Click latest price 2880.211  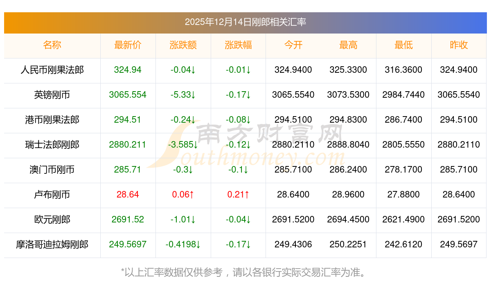pos(128,145)
